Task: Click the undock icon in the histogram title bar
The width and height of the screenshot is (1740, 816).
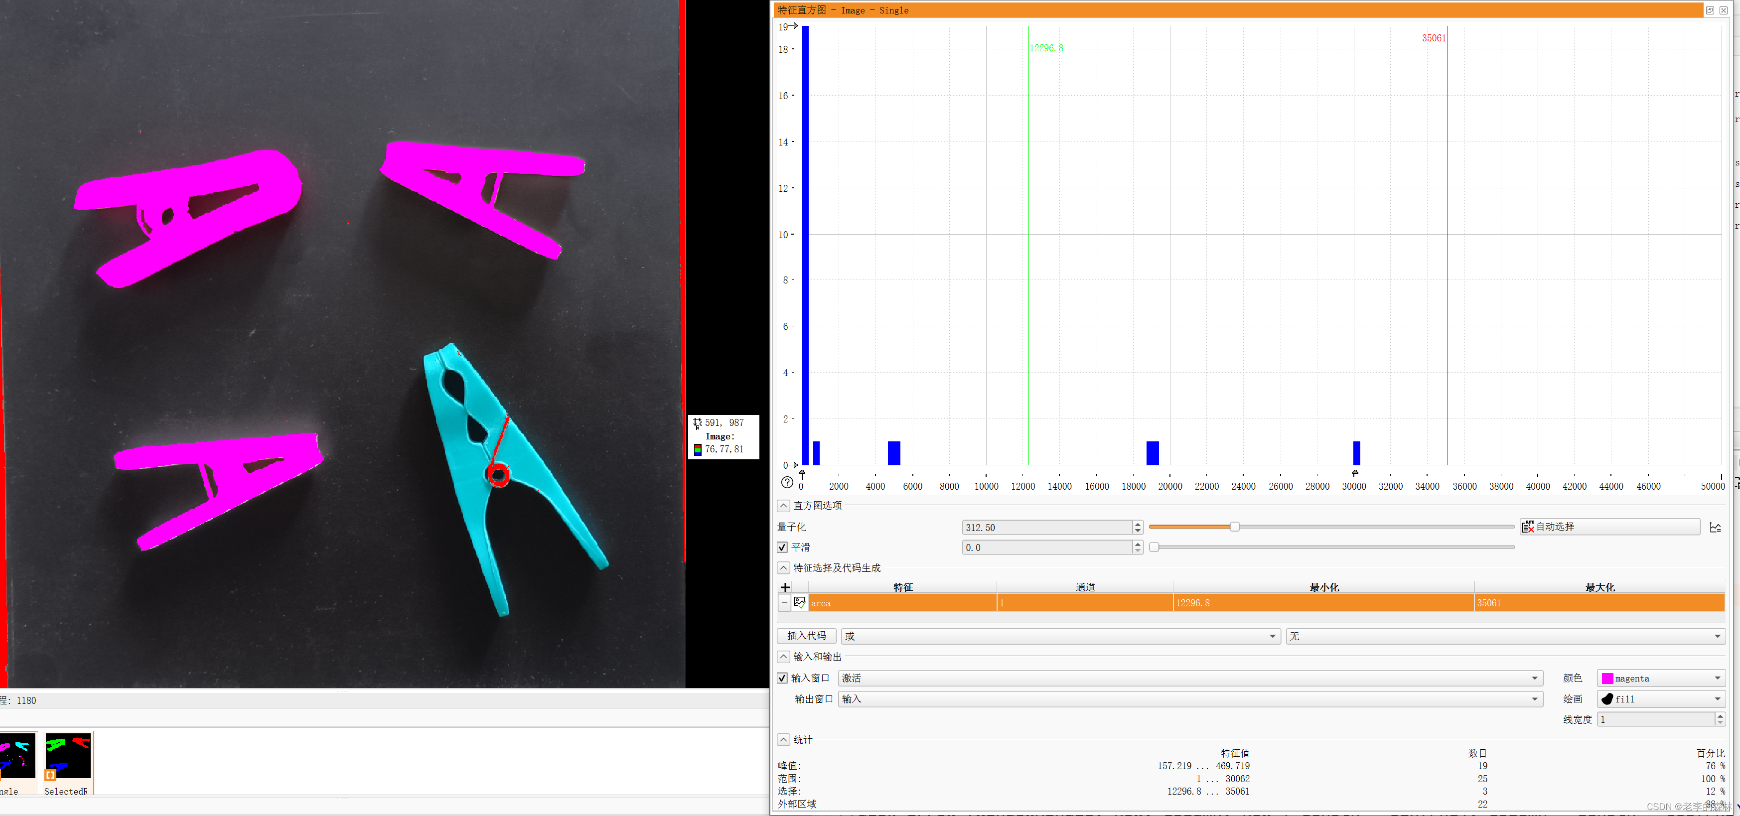Action: coord(1710,10)
